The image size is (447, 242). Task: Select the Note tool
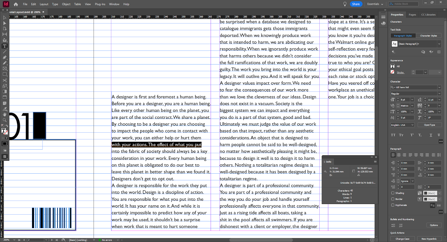4,103
